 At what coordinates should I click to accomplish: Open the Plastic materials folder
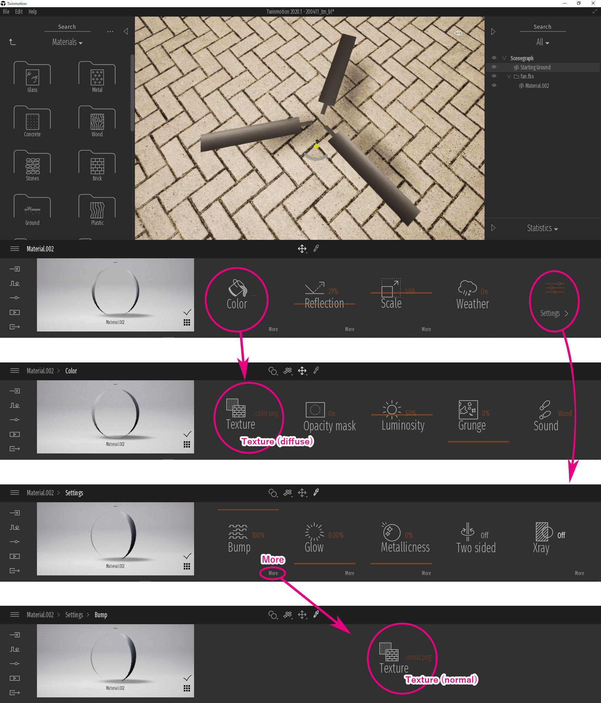(97, 210)
